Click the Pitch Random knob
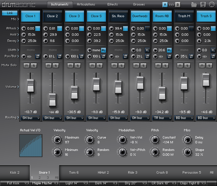 (x=155, y=152)
